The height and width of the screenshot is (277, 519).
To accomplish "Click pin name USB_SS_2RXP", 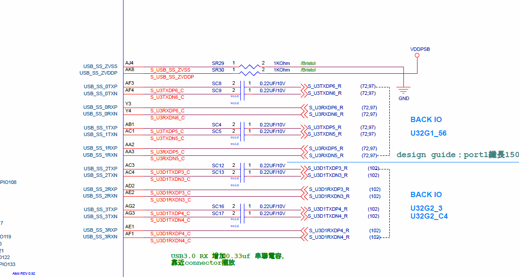I will point(100,189).
